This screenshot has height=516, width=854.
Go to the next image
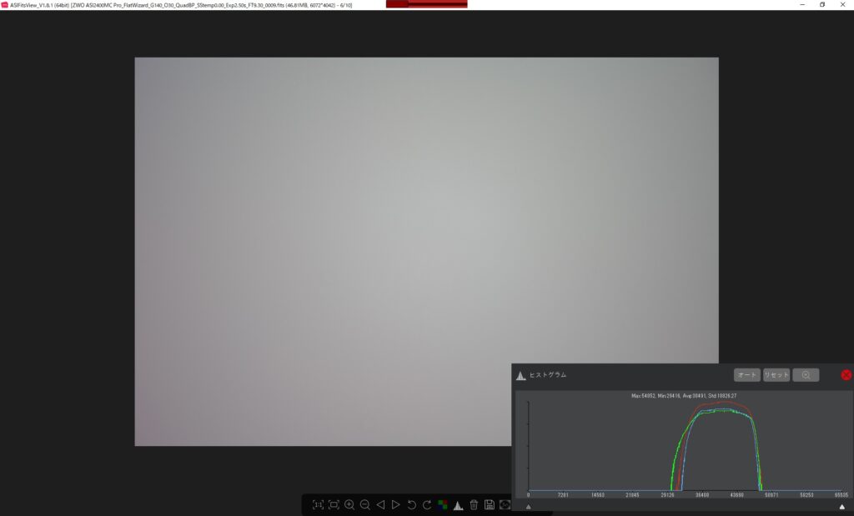[396, 504]
